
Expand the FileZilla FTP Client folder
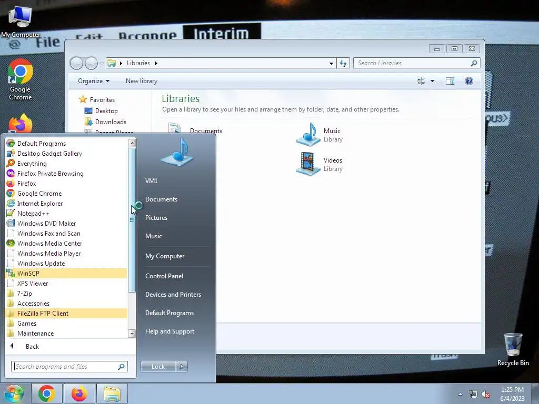coord(66,313)
